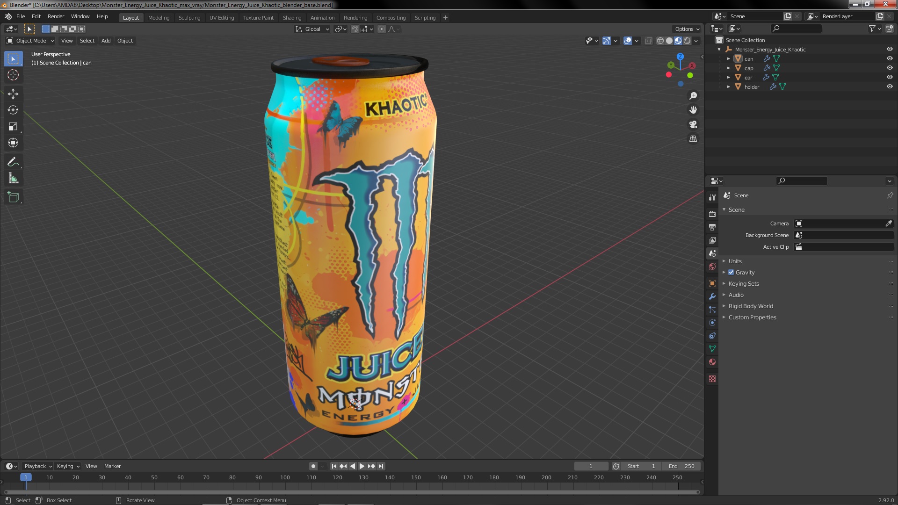The width and height of the screenshot is (898, 505).
Task: Switch perspective/orthographic grid icon
Action: [693, 139]
